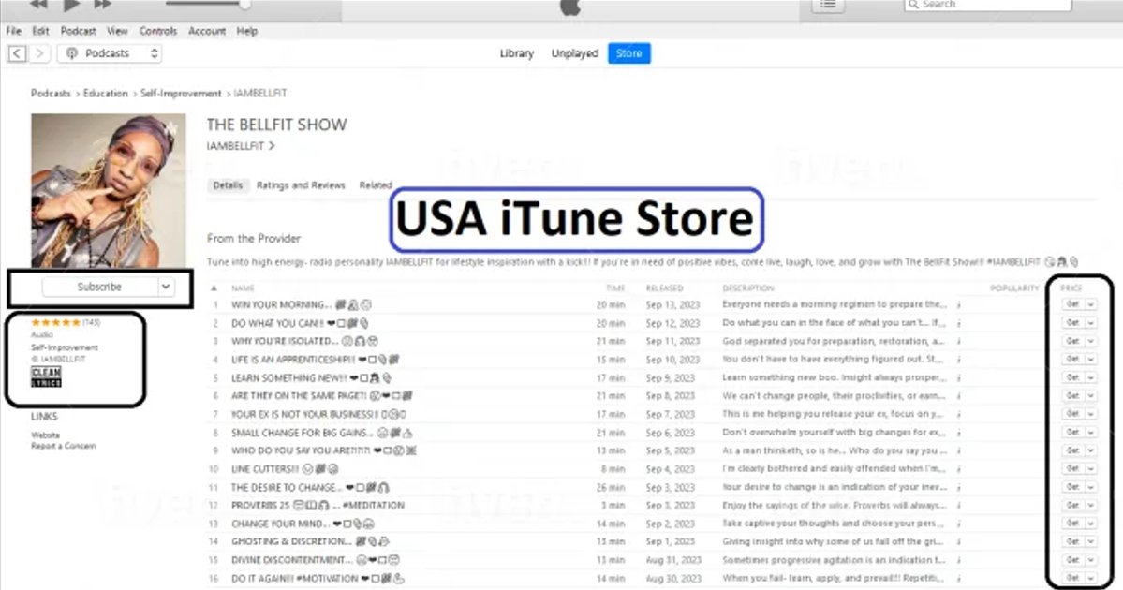Open the Podcast menu
1123x590 pixels.
click(78, 31)
